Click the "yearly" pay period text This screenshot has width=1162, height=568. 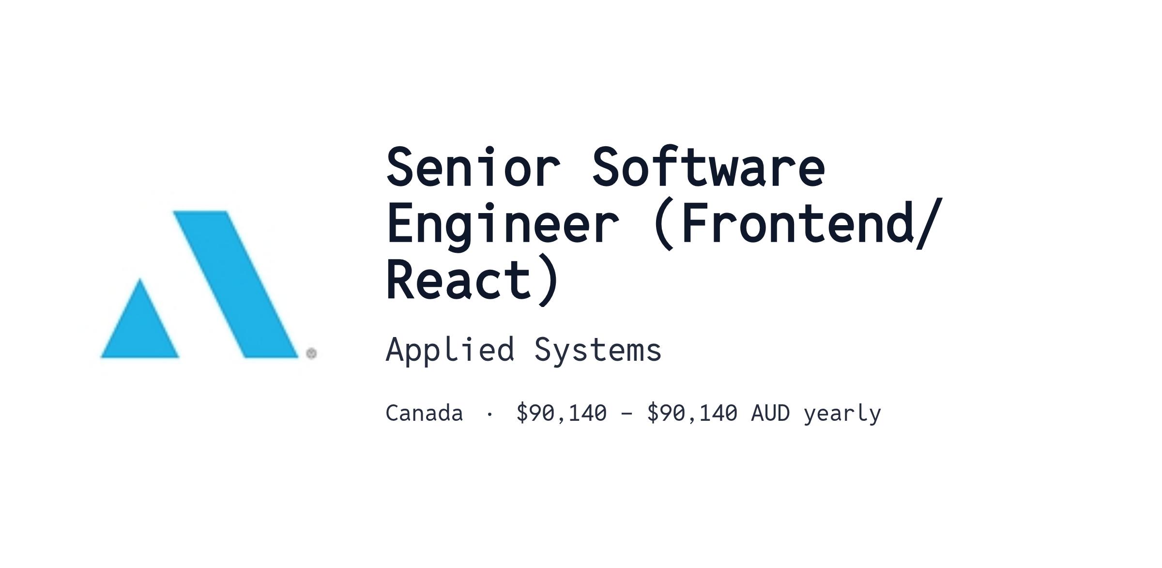[842, 414]
